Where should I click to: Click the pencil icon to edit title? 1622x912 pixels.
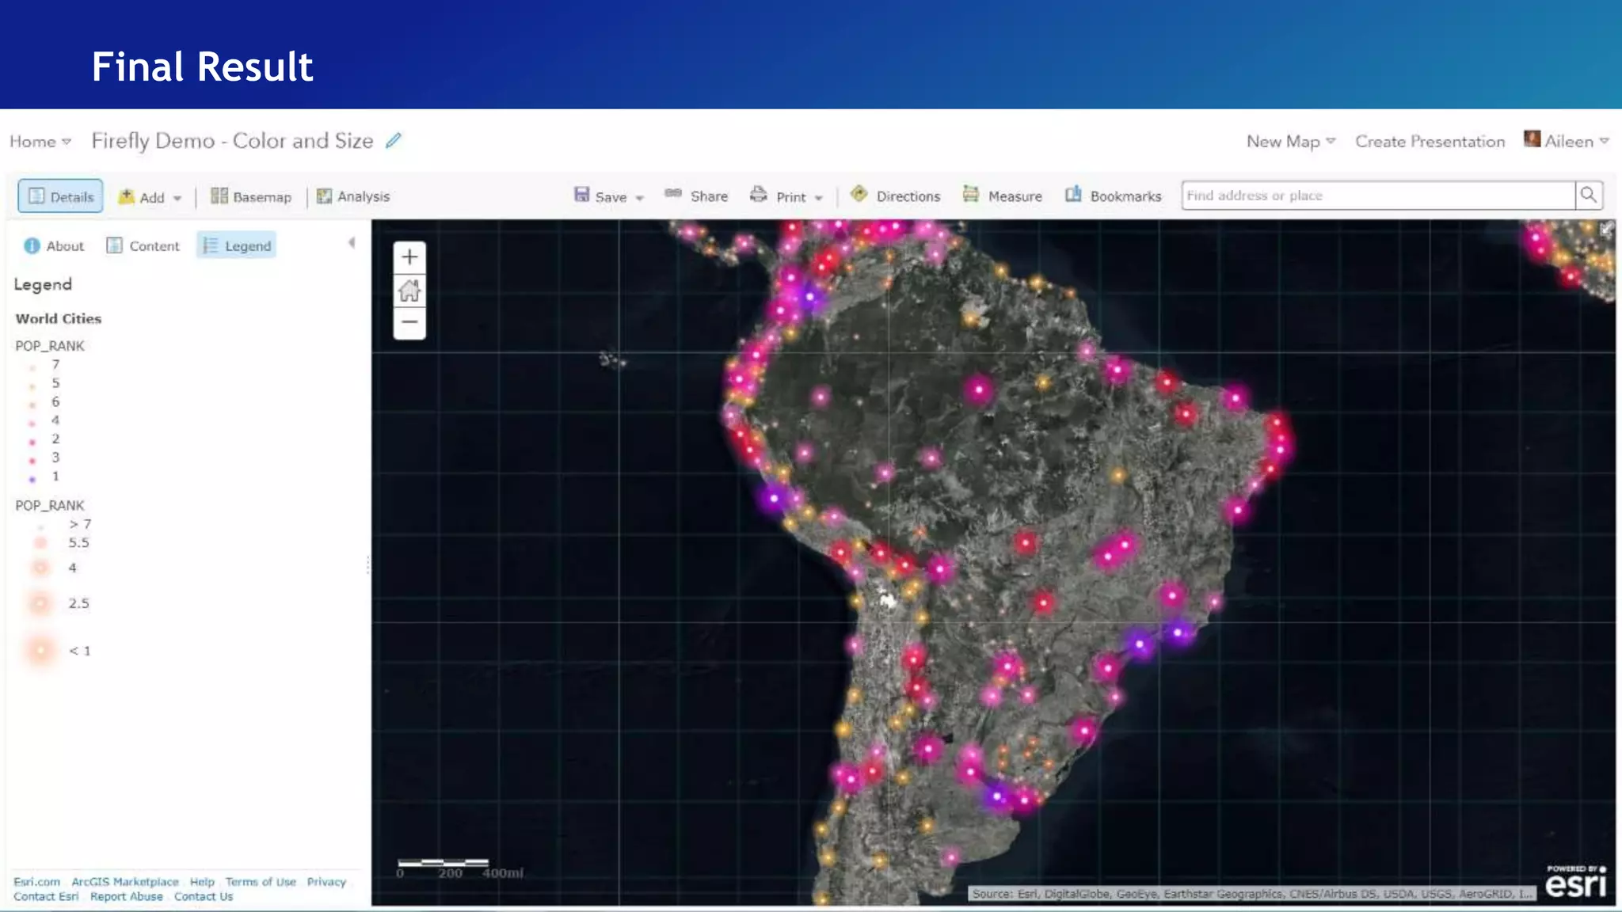click(394, 141)
